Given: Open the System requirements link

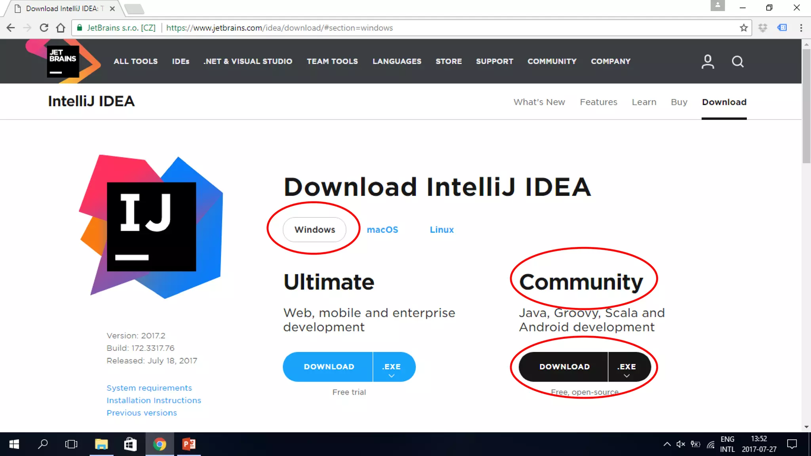Looking at the screenshot, I should [x=149, y=388].
